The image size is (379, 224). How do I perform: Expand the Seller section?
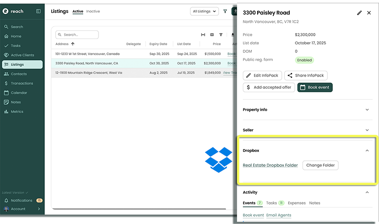coord(367,130)
